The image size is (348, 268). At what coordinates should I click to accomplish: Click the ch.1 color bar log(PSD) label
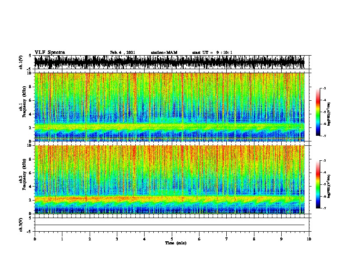pos(329,114)
